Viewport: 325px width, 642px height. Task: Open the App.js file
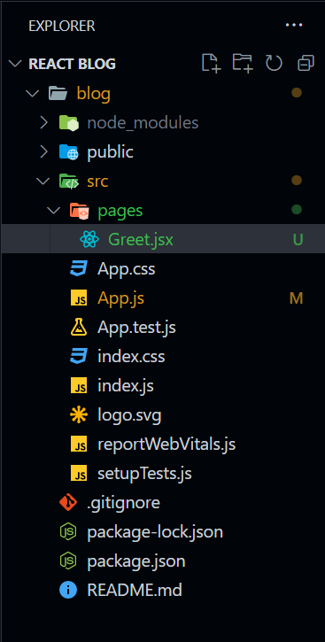coord(120,299)
